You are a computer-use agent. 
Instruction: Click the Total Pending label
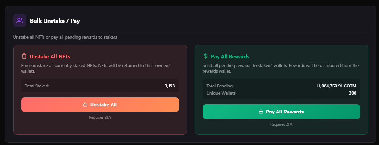pyautogui.click(x=220, y=86)
